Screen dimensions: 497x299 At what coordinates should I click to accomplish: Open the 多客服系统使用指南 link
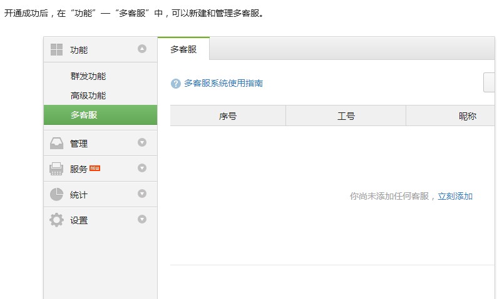coord(223,83)
